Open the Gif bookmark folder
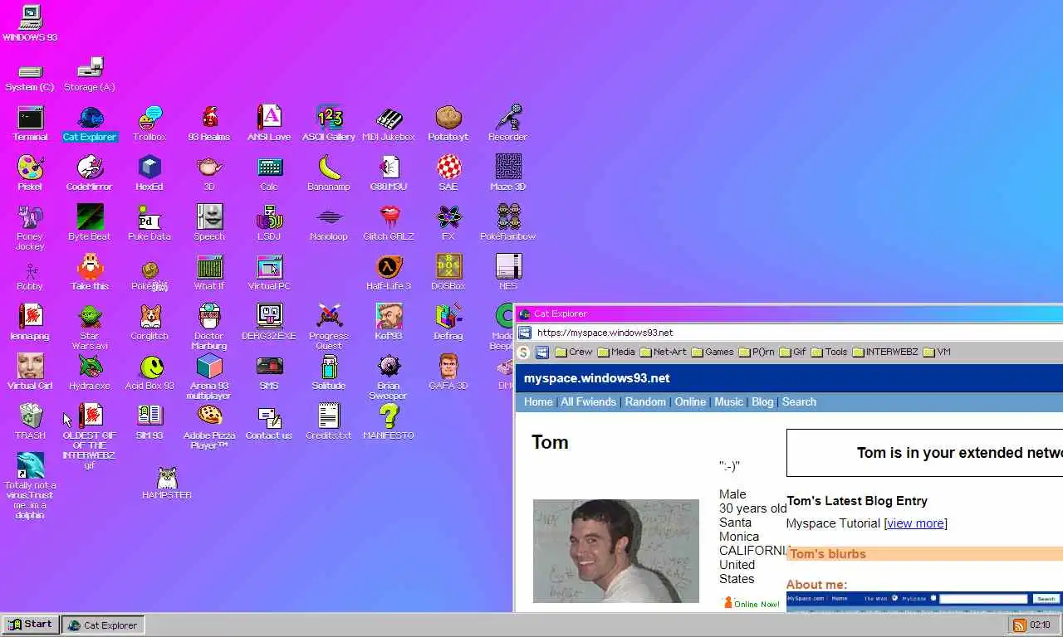Screen dimensions: 1063x637 coord(792,352)
